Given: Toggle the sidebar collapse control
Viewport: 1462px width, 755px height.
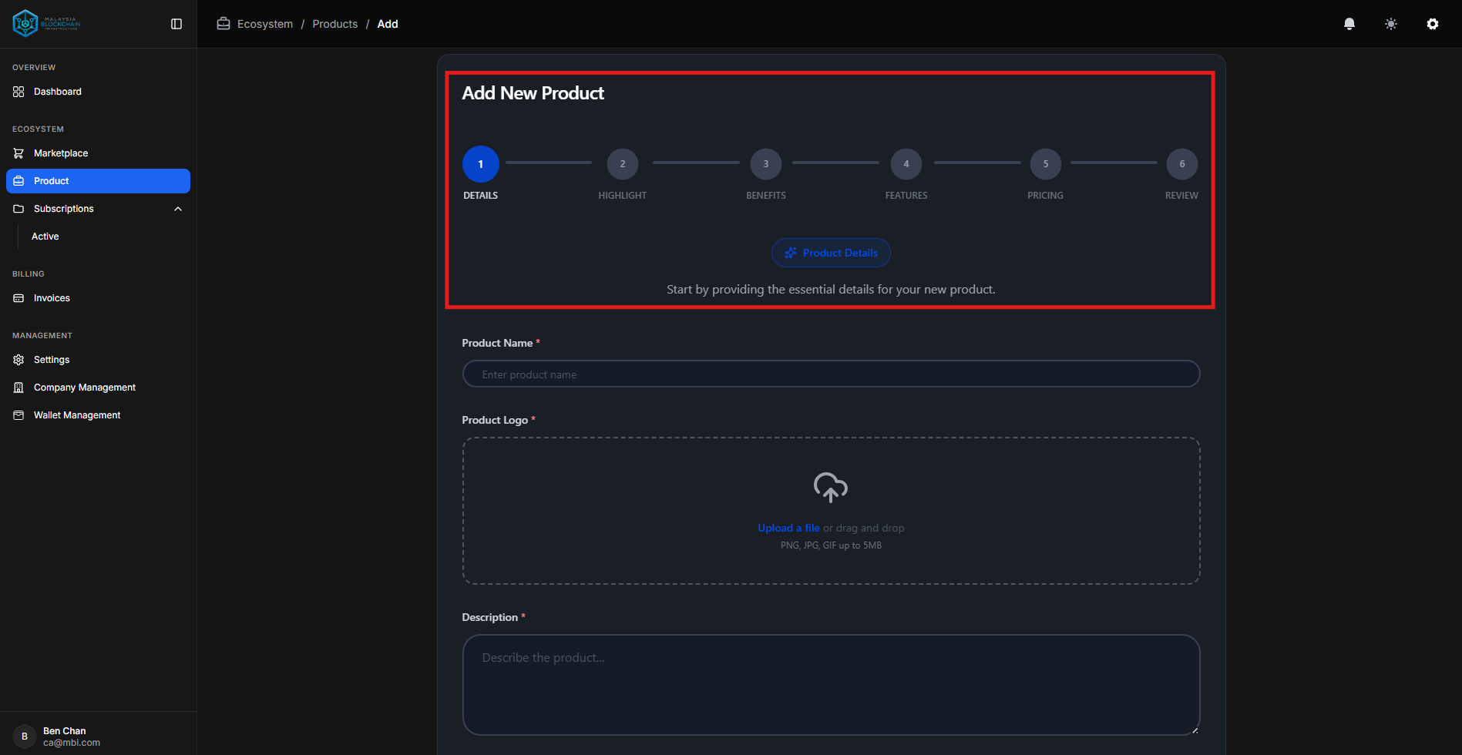Looking at the screenshot, I should pyautogui.click(x=176, y=24).
